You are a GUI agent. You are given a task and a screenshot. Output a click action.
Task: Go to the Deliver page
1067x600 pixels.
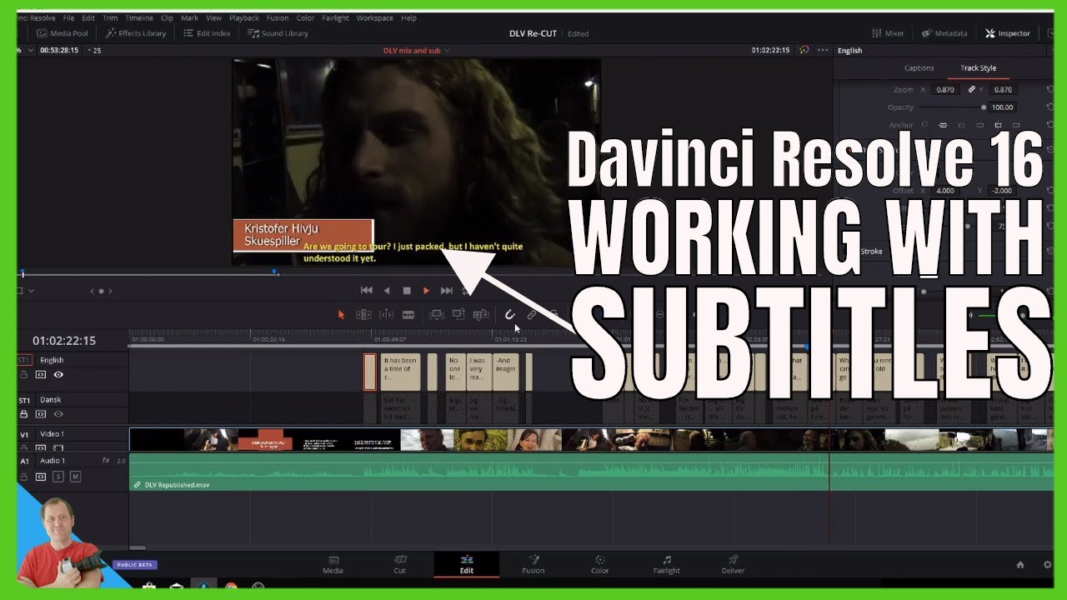733,564
